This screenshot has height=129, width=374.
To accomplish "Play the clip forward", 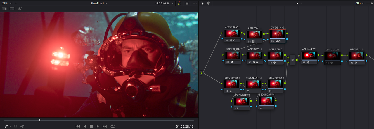I will click(x=98, y=126).
